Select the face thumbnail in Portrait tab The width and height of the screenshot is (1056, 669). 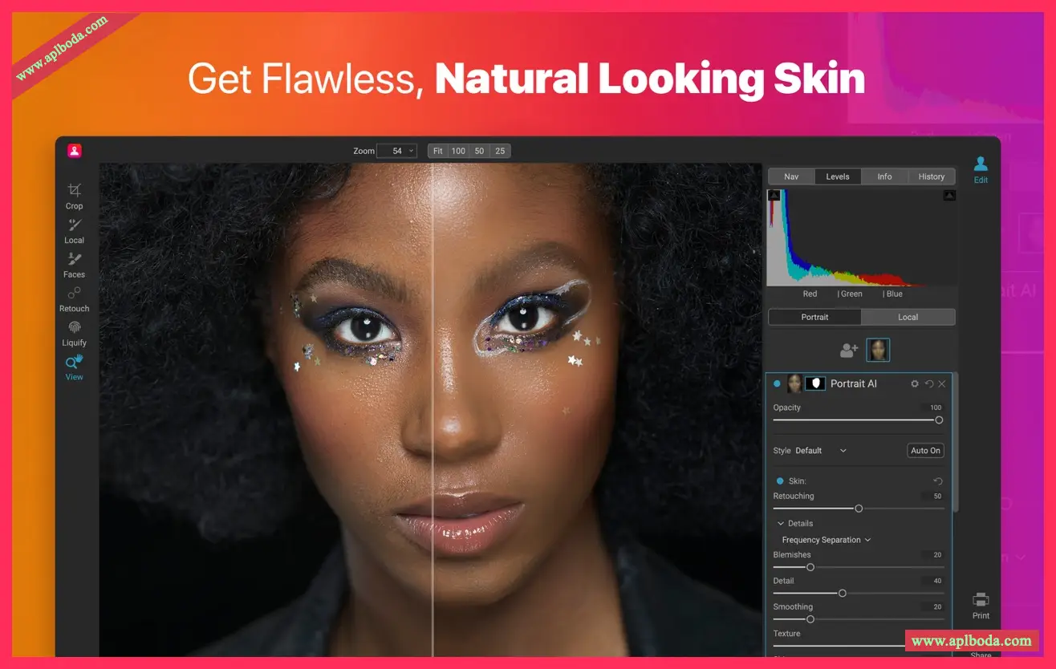point(878,351)
